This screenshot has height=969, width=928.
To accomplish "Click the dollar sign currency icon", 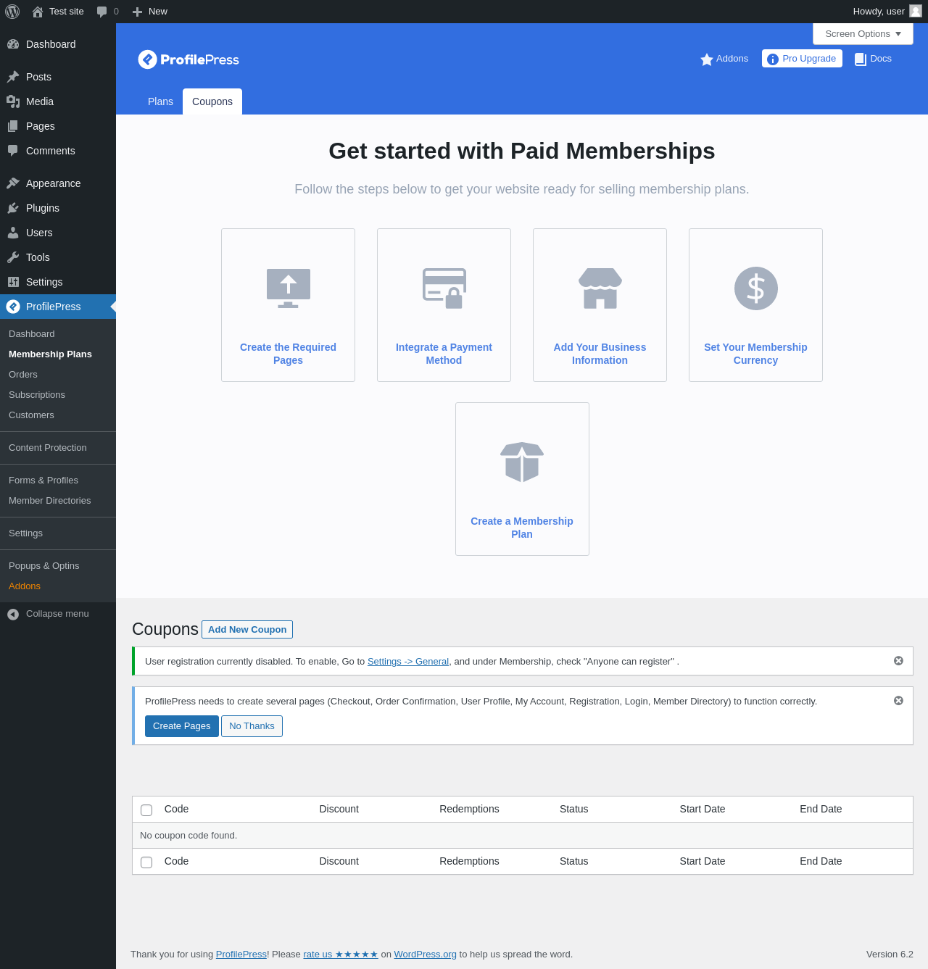I will [756, 288].
